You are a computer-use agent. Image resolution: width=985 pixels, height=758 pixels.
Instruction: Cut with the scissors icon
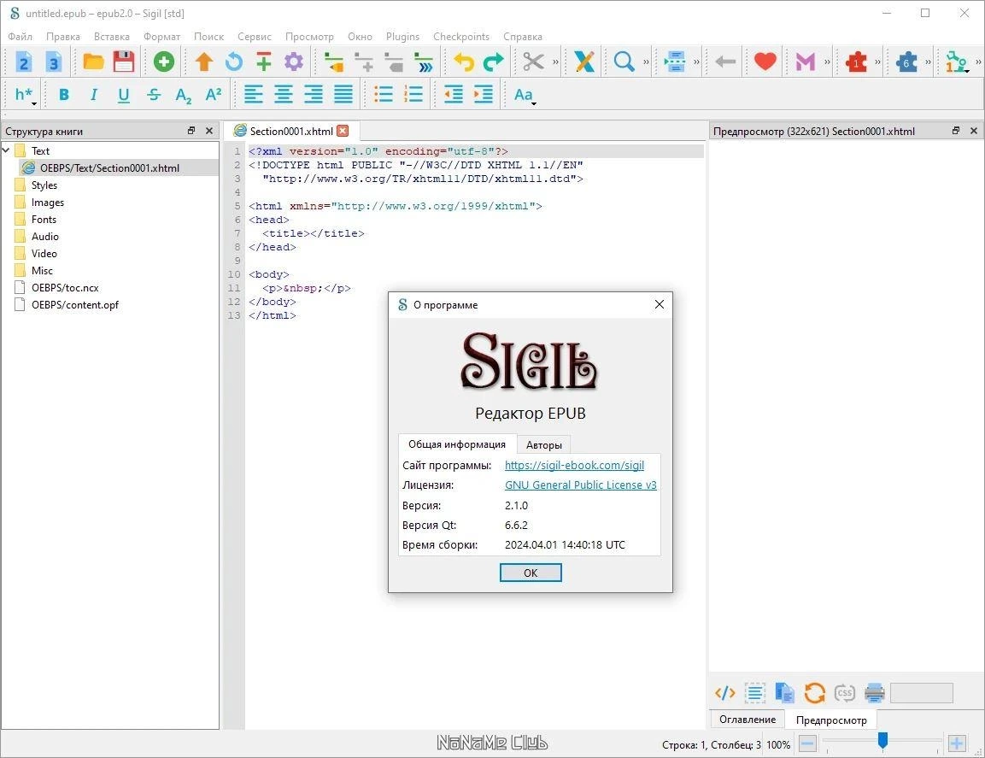[533, 62]
